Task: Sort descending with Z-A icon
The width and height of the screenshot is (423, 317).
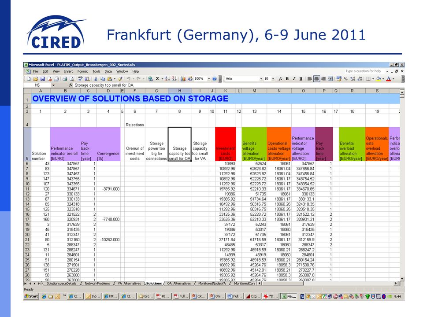Action: pos(174,79)
